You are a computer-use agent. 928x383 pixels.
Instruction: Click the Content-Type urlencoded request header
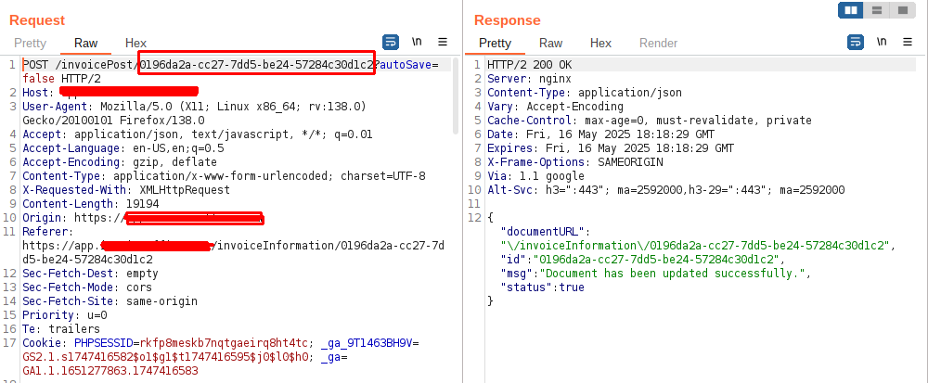(x=224, y=176)
